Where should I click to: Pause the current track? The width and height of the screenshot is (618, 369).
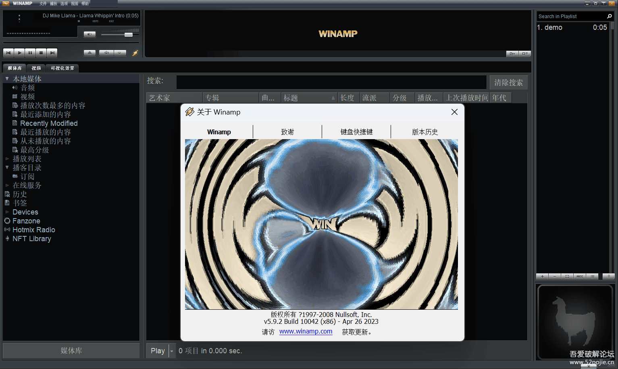[30, 53]
